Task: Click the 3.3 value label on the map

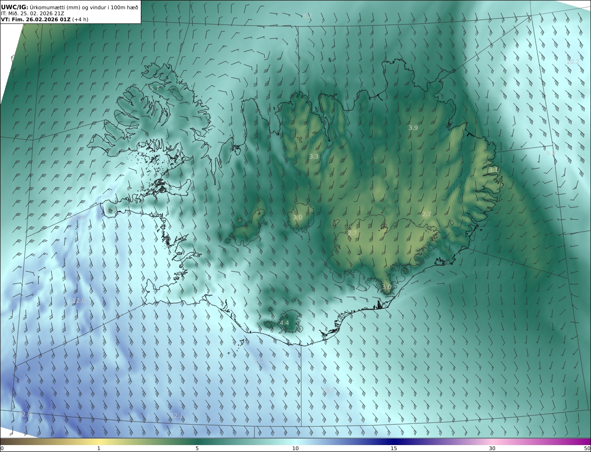Action: (314, 157)
